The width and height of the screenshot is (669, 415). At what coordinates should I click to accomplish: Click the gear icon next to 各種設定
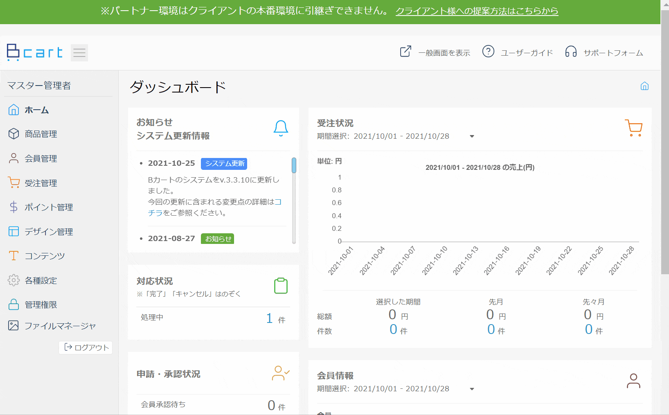[14, 280]
